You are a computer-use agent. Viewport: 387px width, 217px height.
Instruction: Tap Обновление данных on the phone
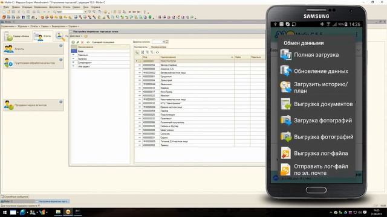coord(316,71)
